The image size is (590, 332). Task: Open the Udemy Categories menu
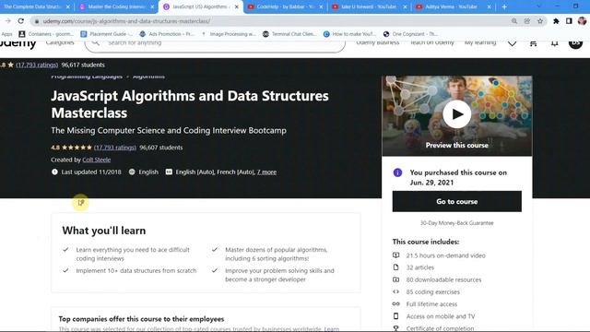point(60,42)
